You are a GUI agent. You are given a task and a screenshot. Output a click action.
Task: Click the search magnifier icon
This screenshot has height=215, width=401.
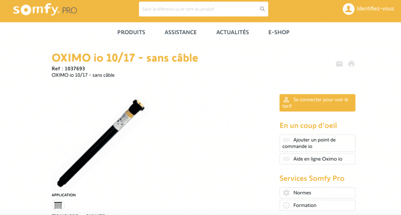pyautogui.click(x=262, y=9)
